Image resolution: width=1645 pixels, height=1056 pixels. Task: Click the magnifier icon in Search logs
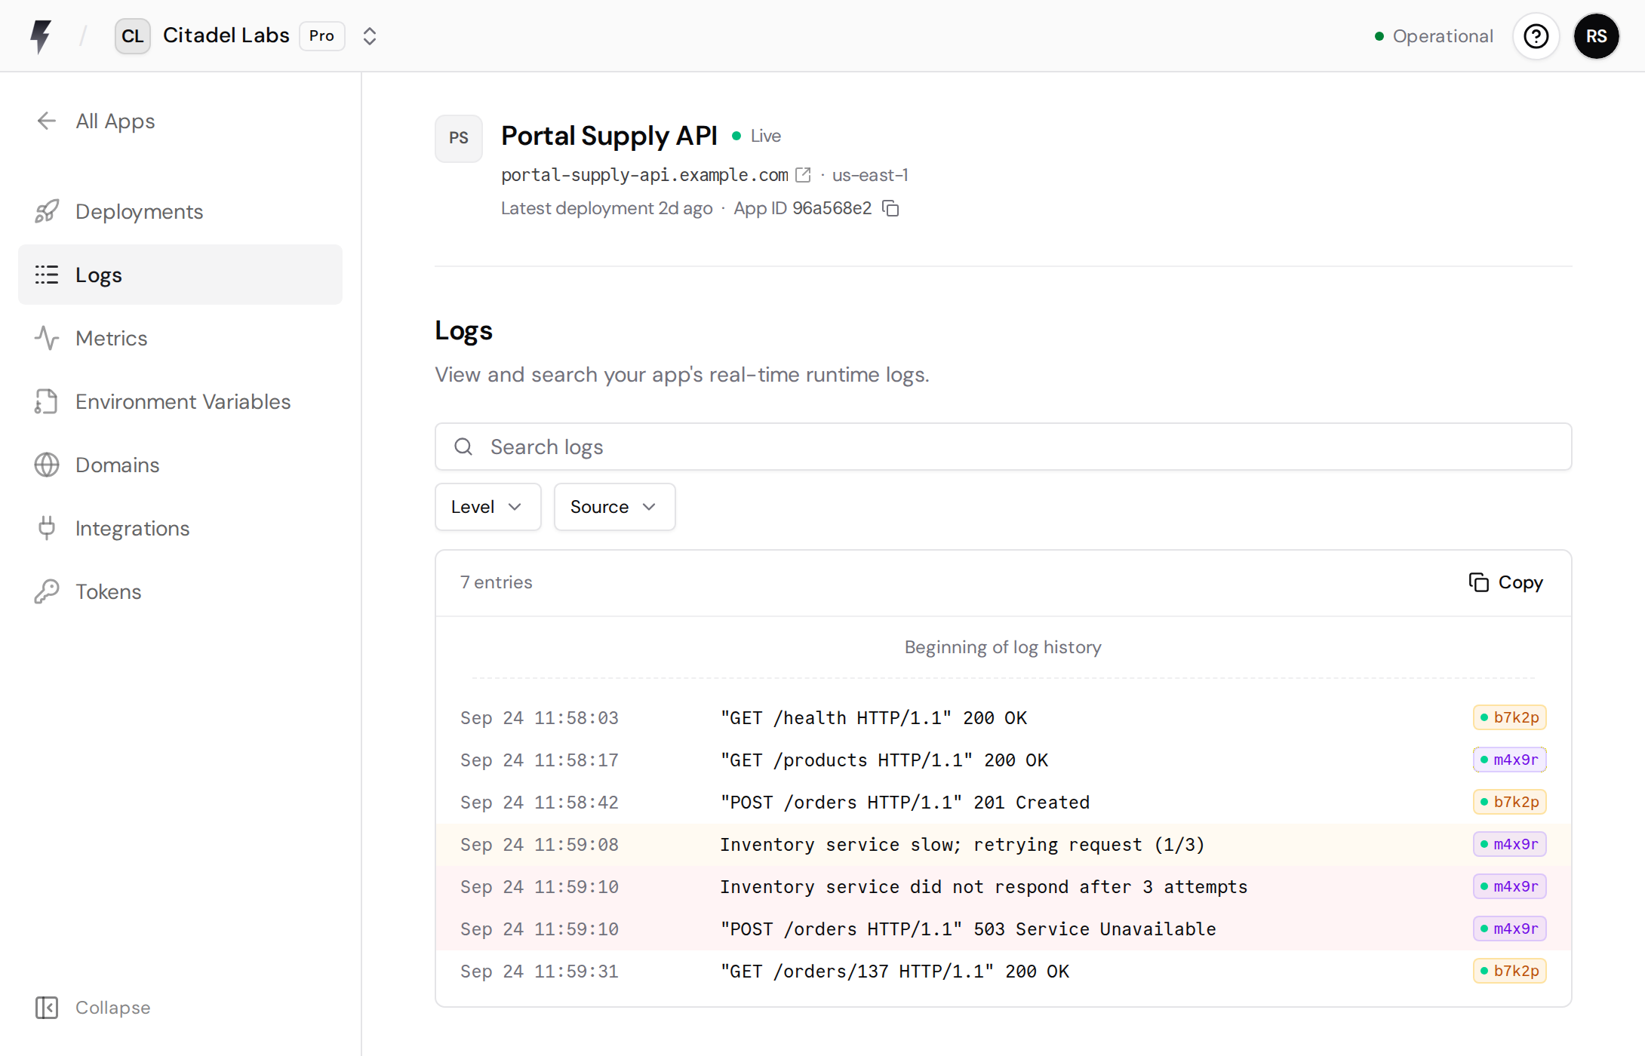point(463,447)
